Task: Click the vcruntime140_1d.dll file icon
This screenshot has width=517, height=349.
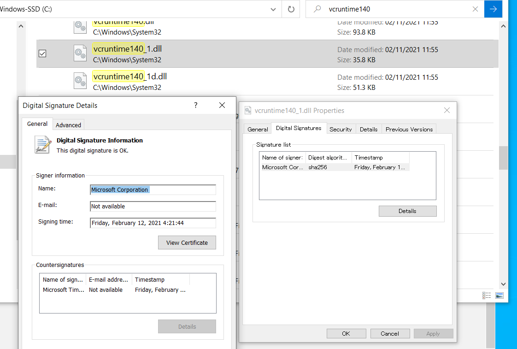Action: 80,81
